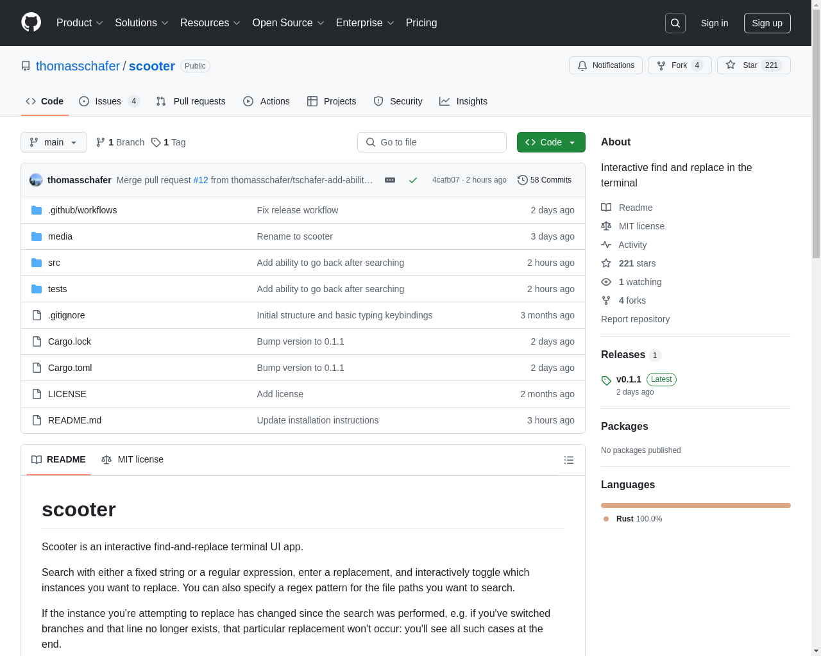Open the Pricing page

tap(421, 23)
